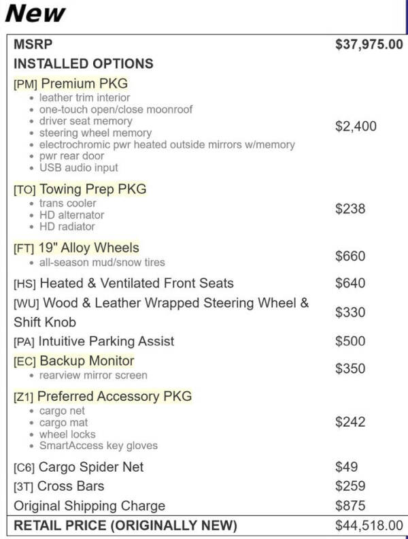Click the 'SmartAccess key gloves' bullet item
This screenshot has width=408, height=539.
98,446
